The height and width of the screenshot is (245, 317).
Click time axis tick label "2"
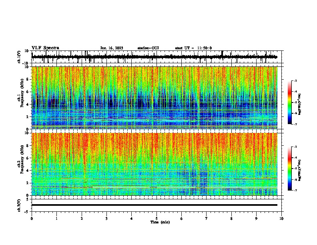point(82,219)
